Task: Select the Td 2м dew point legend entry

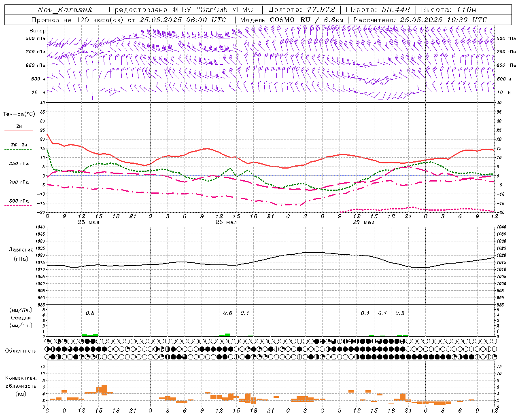Action: click(x=19, y=145)
